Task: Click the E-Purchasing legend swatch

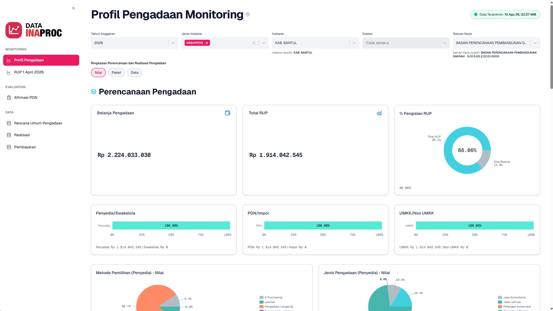Action: pos(262,297)
